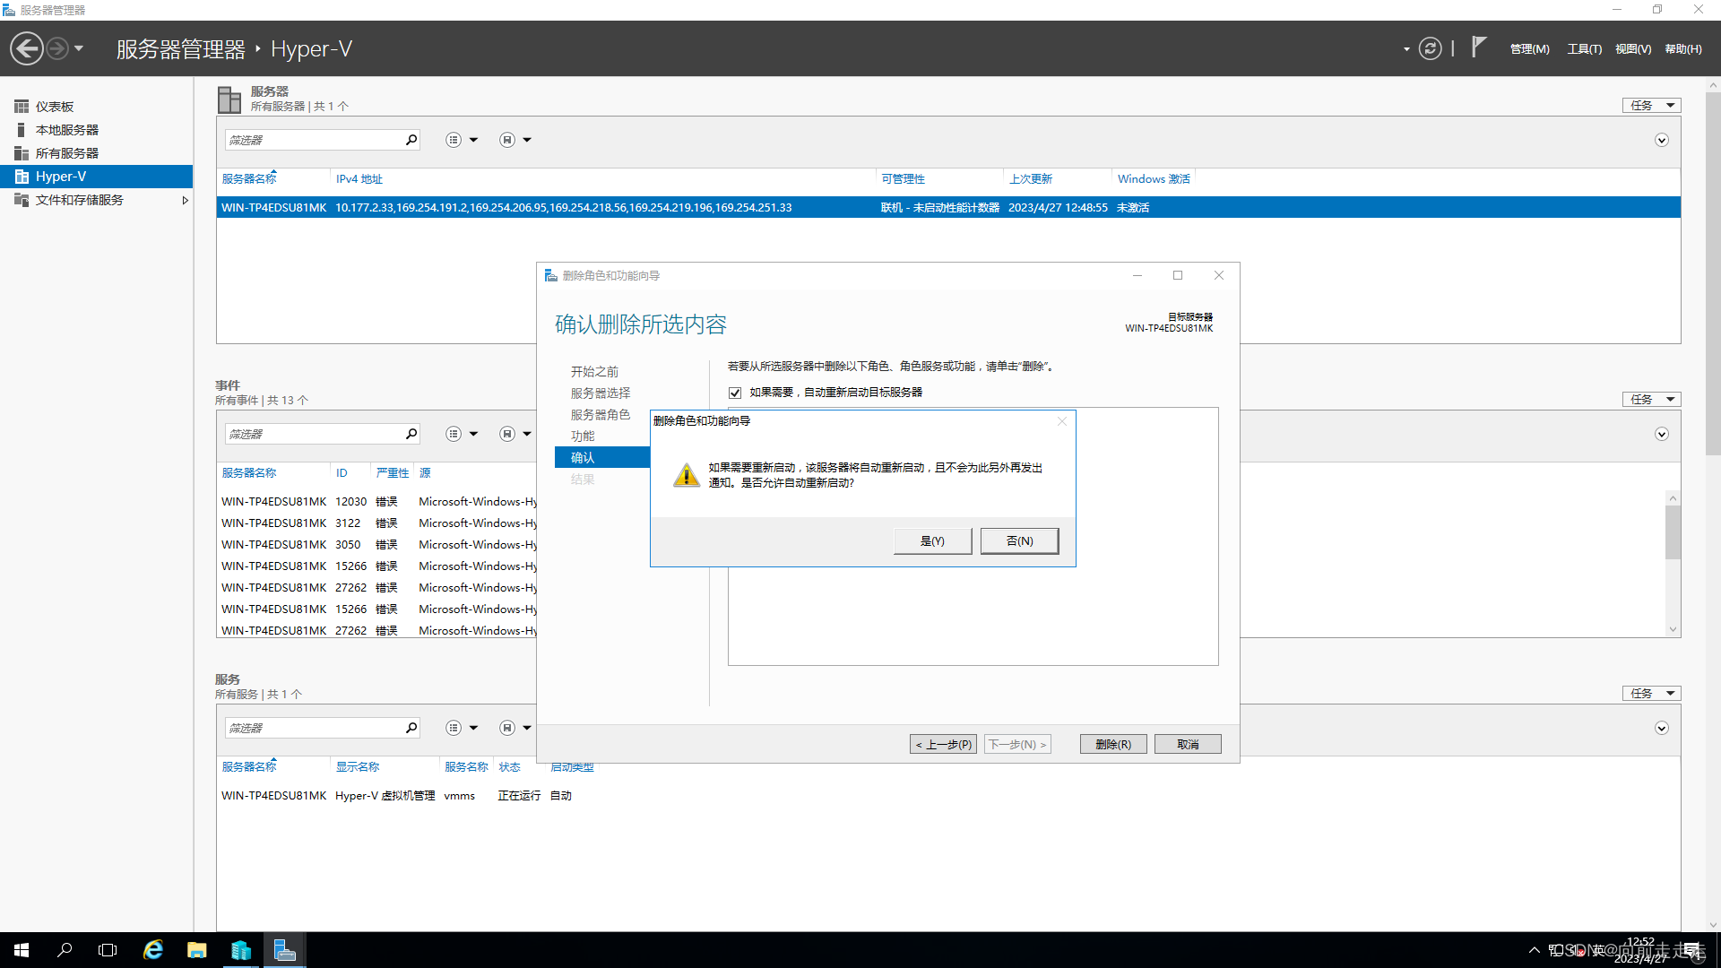This screenshot has width=1721, height=968.
Task: Open Task View from taskbar
Action: pyautogui.click(x=108, y=950)
